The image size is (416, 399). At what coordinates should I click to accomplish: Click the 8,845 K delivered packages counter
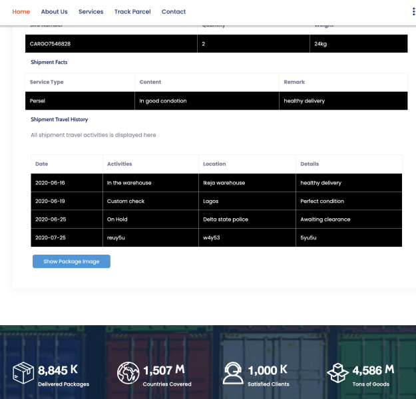coord(59,370)
